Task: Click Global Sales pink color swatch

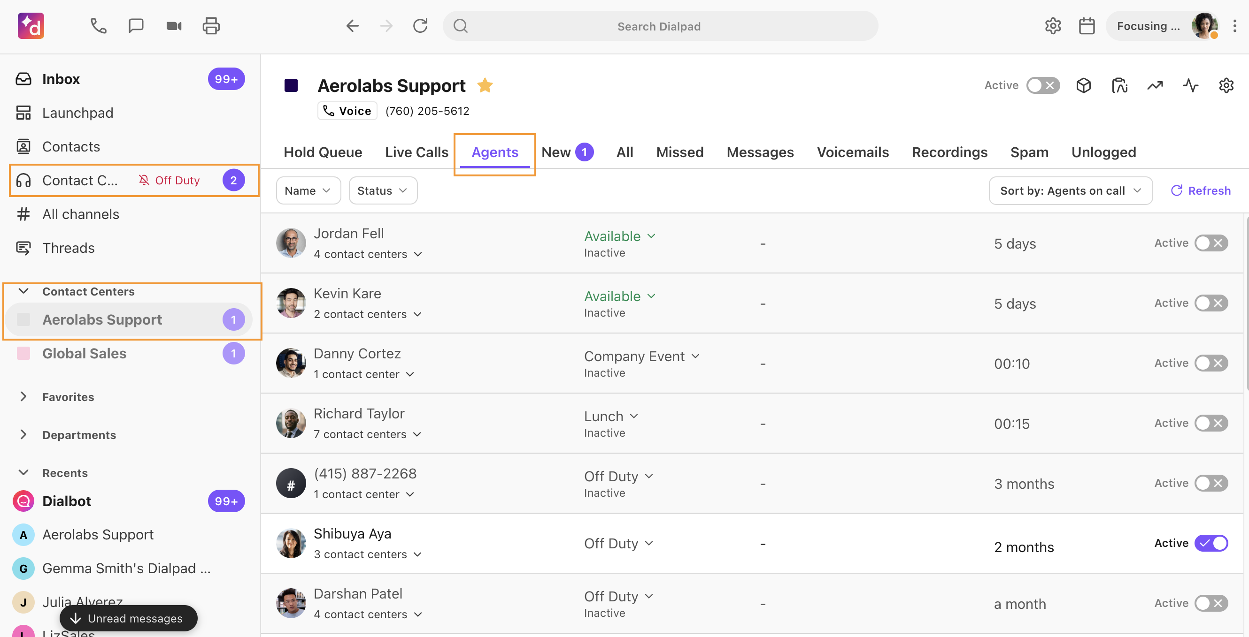Action: pos(23,353)
